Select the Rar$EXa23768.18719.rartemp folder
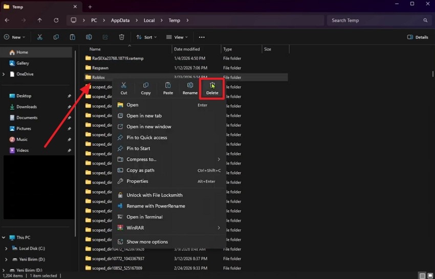The width and height of the screenshot is (435, 279). coord(186,58)
